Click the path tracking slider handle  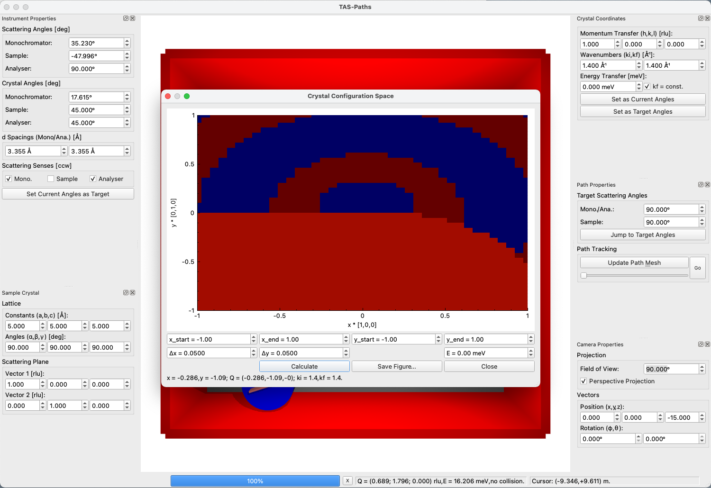pyautogui.click(x=584, y=275)
